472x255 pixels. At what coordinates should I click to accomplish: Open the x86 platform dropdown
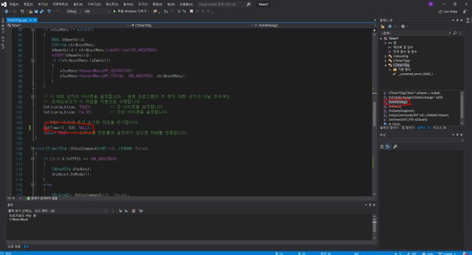click(x=97, y=11)
